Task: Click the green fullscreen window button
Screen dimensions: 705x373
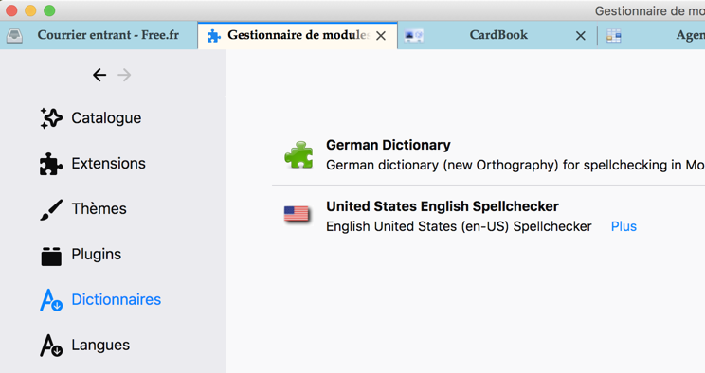Action: 49,10
